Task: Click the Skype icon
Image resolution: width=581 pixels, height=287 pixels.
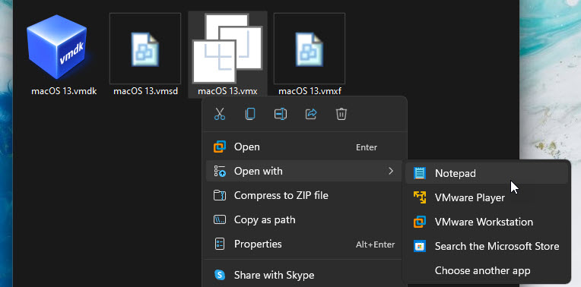Action: click(x=220, y=275)
